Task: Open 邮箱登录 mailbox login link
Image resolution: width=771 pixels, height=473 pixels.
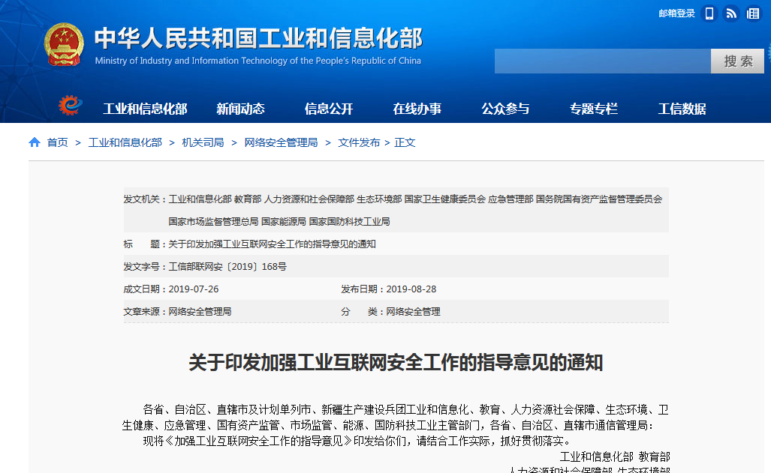Action: click(x=676, y=13)
